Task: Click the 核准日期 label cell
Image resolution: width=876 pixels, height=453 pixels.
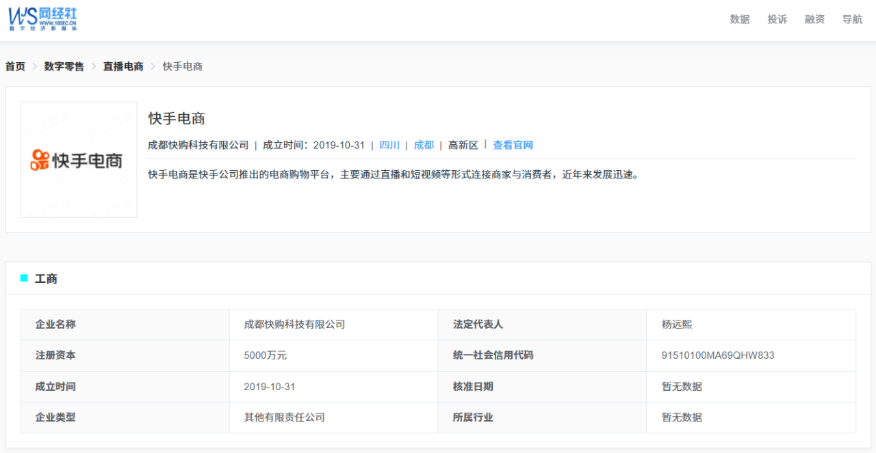Action: pyautogui.click(x=543, y=387)
